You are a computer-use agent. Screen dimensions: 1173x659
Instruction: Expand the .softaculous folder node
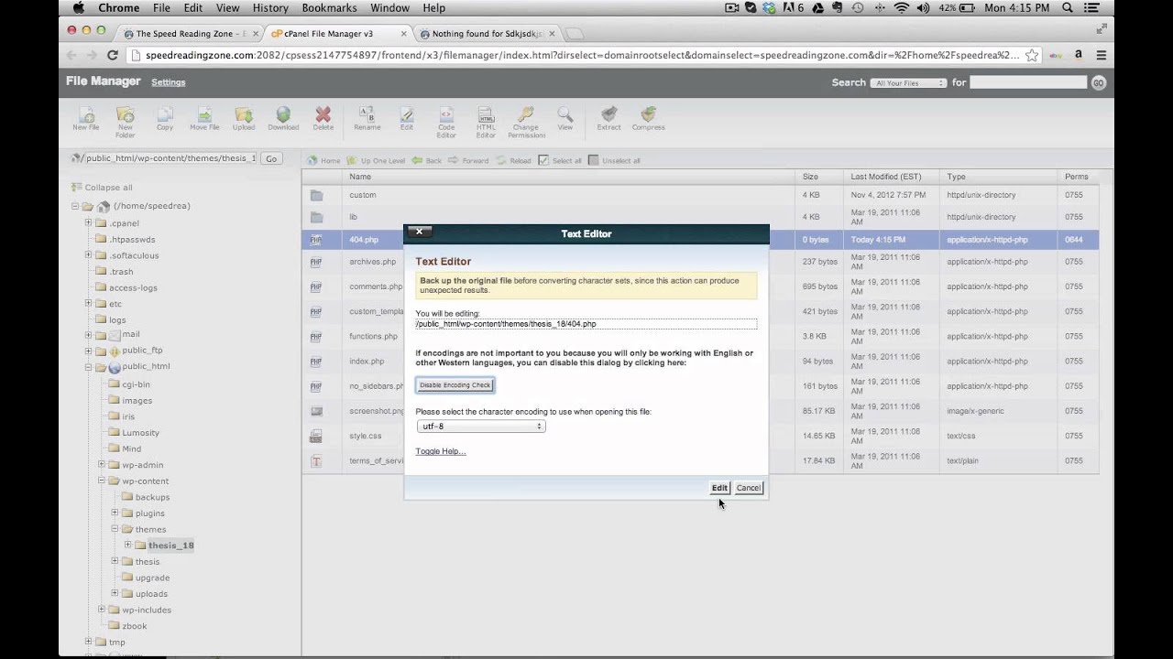[89, 255]
